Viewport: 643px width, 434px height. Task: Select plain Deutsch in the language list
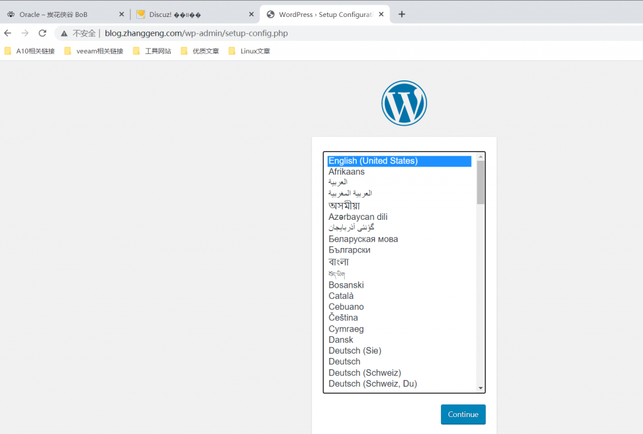[399, 361]
